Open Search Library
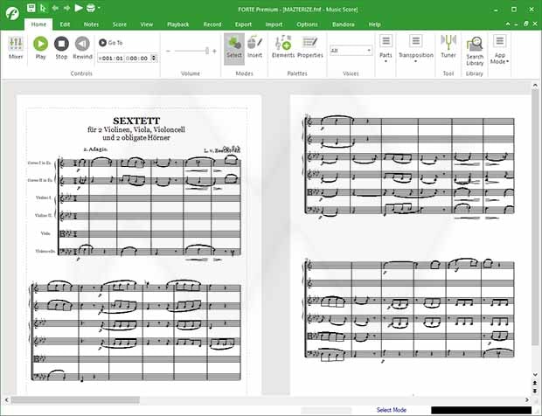 tap(475, 52)
